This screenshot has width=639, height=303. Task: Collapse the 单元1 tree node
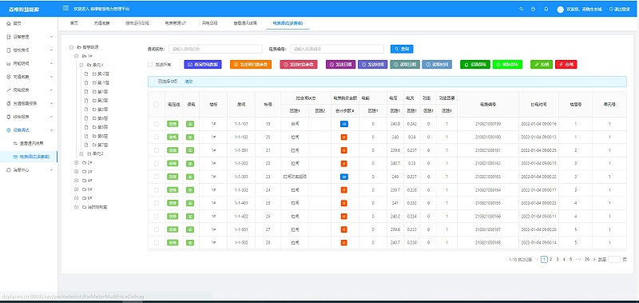(x=81, y=65)
